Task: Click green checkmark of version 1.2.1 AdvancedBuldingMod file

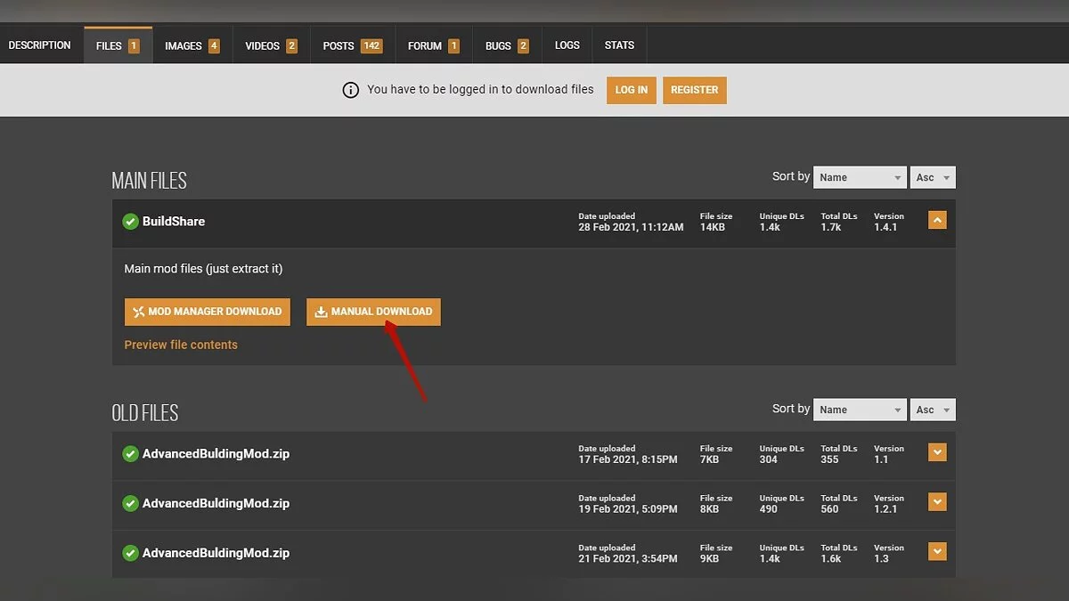Action: pos(130,504)
